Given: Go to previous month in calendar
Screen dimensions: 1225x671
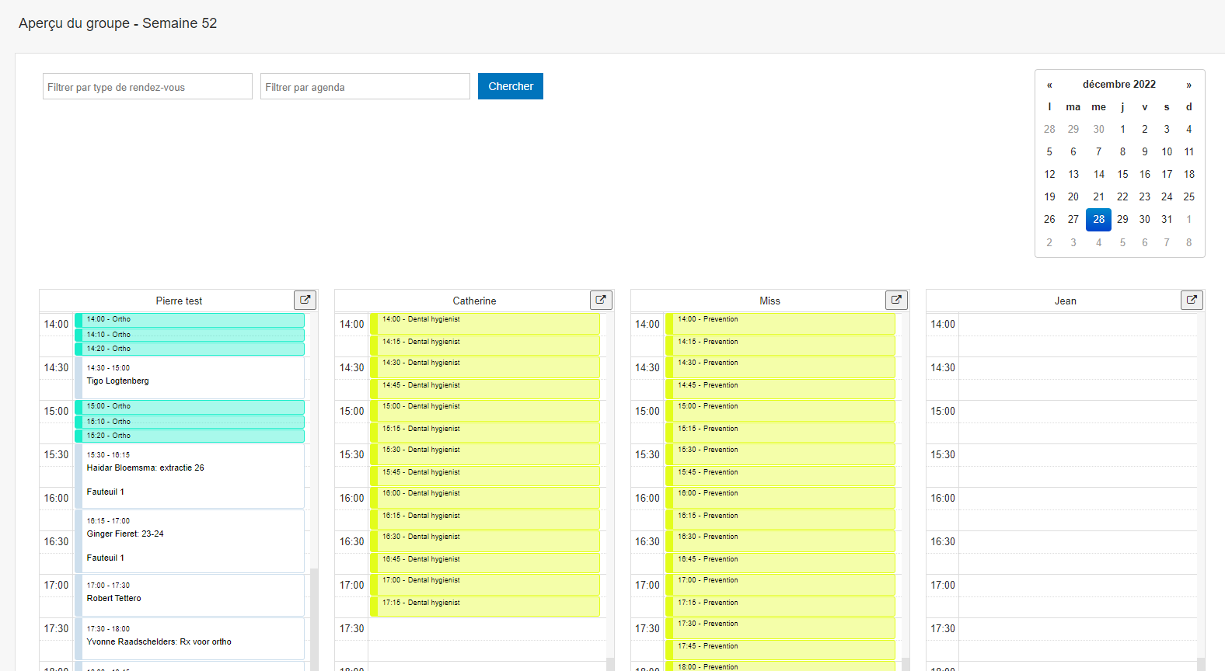Looking at the screenshot, I should 1049,85.
